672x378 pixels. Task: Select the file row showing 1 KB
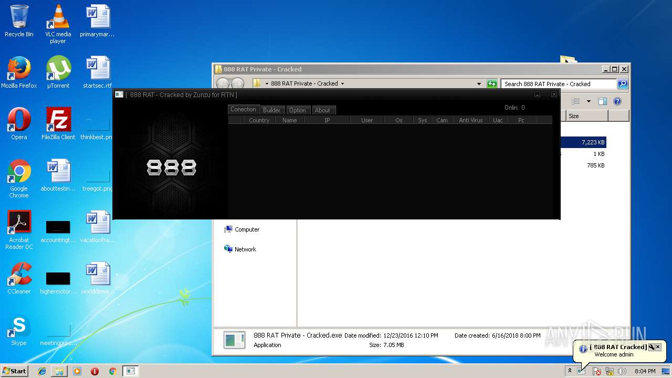pos(583,154)
